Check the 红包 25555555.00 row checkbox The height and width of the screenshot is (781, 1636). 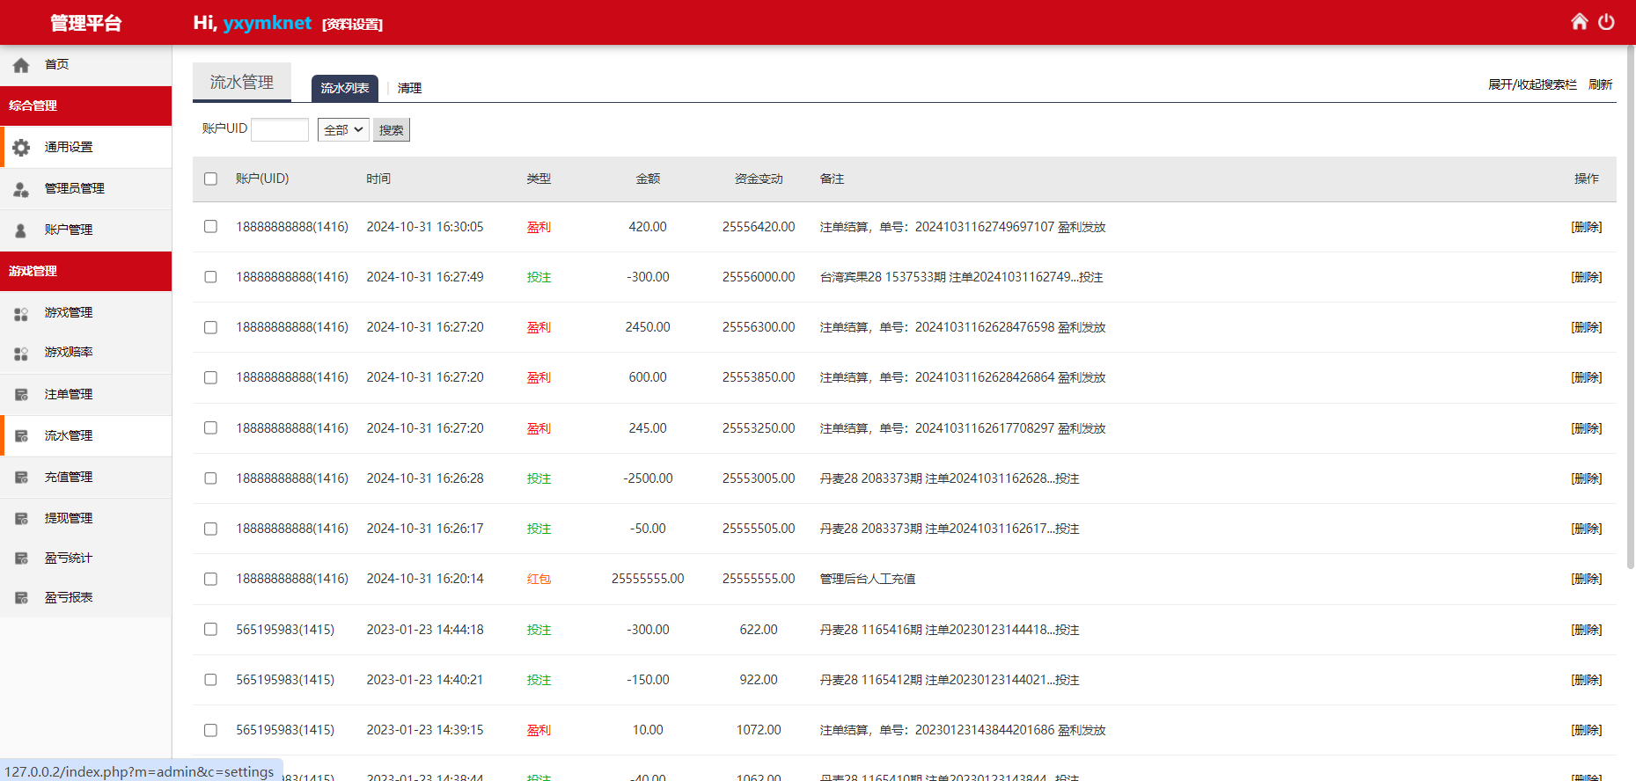pyautogui.click(x=210, y=579)
